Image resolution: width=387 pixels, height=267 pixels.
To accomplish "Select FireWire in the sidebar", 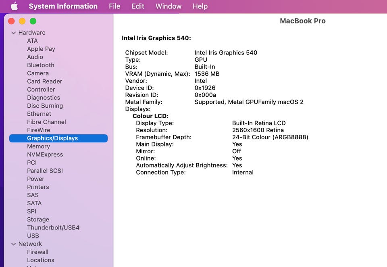I will click(39, 130).
